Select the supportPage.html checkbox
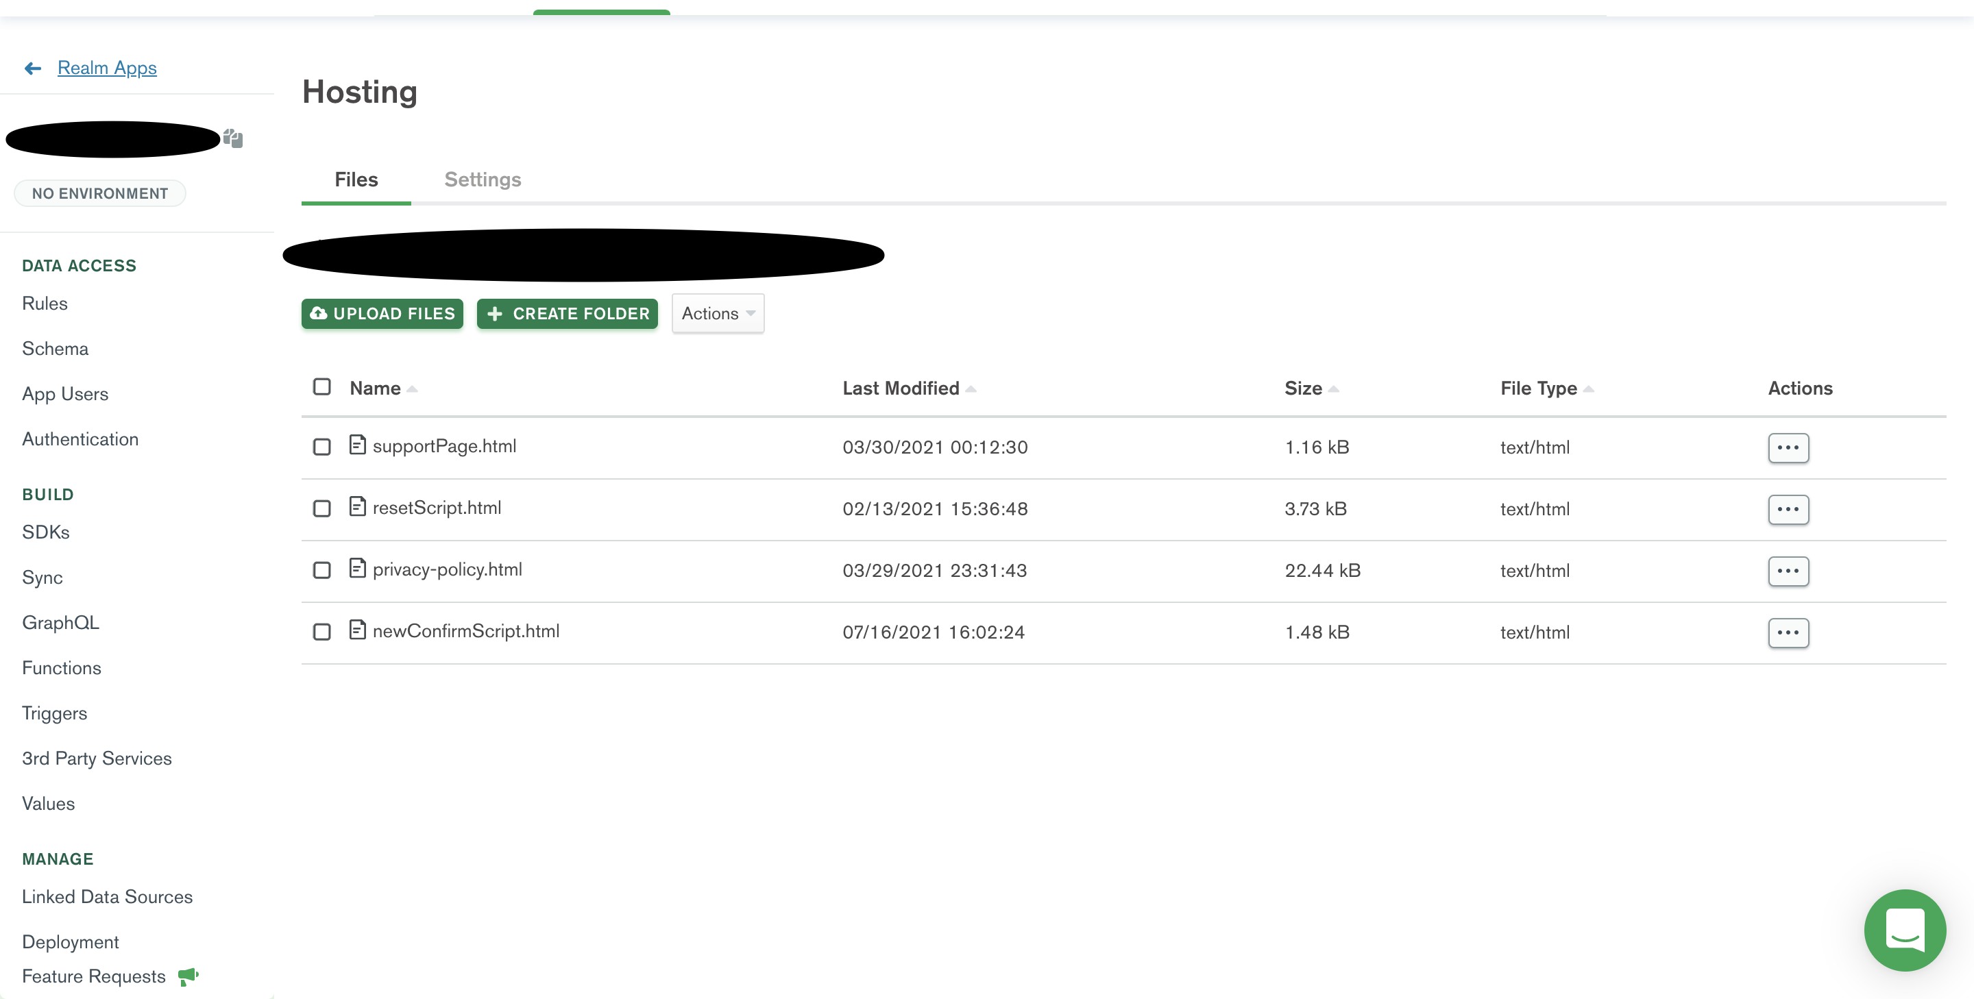 (322, 447)
